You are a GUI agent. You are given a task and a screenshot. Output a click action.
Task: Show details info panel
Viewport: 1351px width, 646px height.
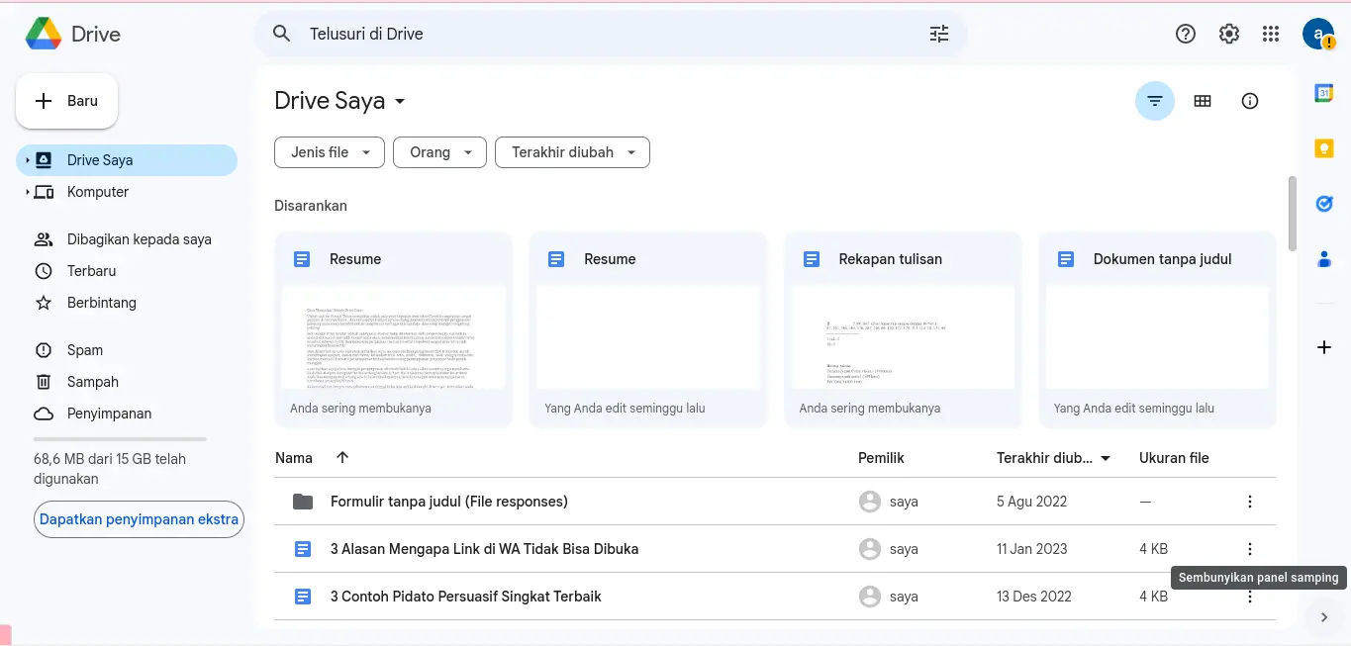tap(1250, 101)
